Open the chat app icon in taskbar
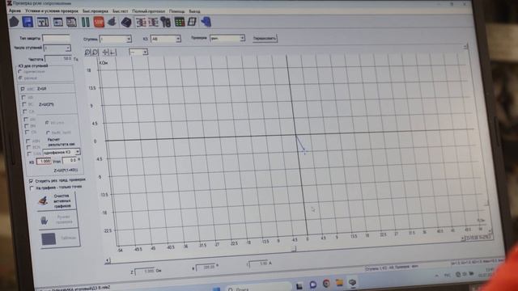The height and width of the screenshot is (291, 518). 313,284
